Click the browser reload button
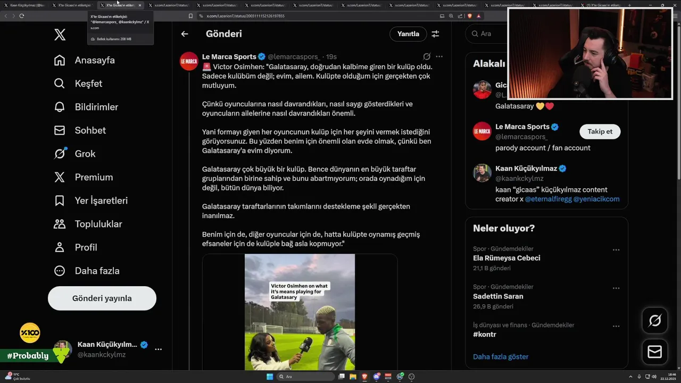Image resolution: width=681 pixels, height=383 pixels. pyautogui.click(x=22, y=16)
